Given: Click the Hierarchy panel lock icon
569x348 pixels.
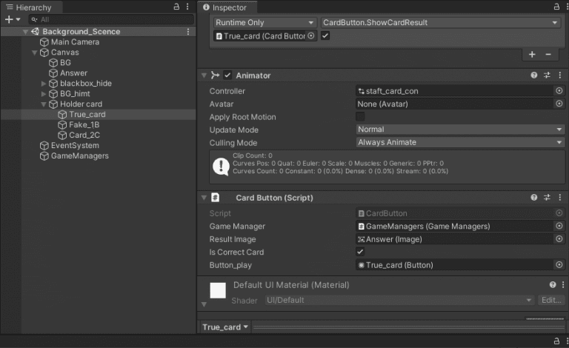Looking at the screenshot, I should (176, 7).
